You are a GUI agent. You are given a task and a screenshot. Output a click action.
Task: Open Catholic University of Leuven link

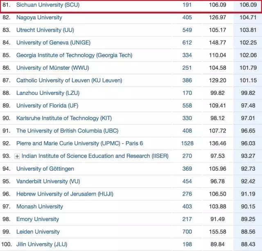(x=69, y=80)
